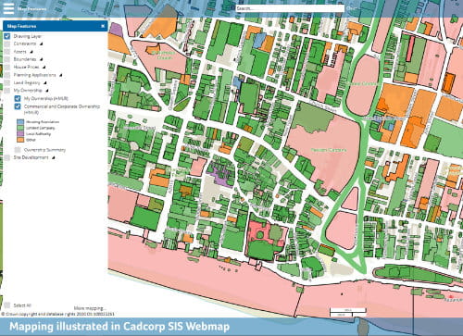Disable My Ownership (HMLR) layer checkbox
The height and width of the screenshot is (336, 463).
pyautogui.click(x=18, y=98)
